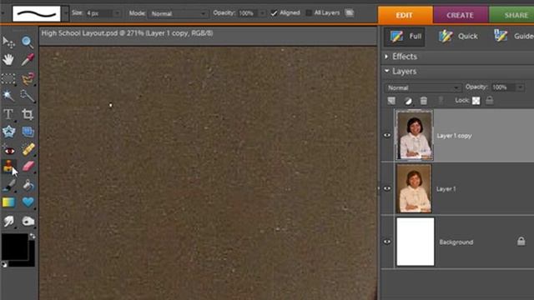Create a new layer
This screenshot has width=534, height=300.
coord(391,101)
